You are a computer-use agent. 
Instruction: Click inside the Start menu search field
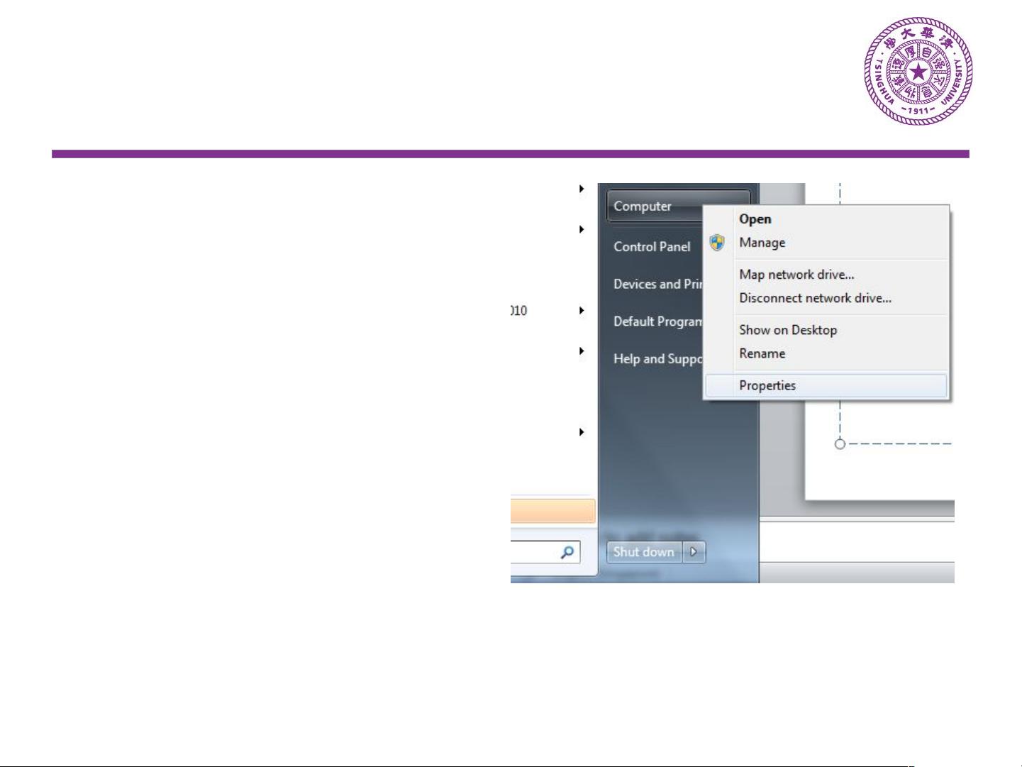tap(545, 552)
